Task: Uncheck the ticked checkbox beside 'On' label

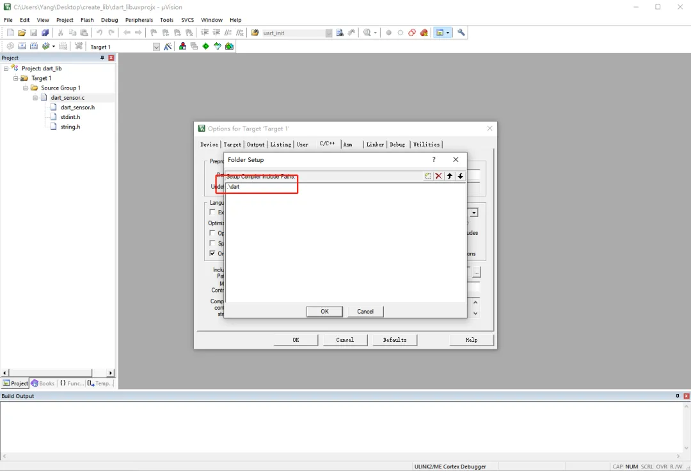Action: coord(212,253)
